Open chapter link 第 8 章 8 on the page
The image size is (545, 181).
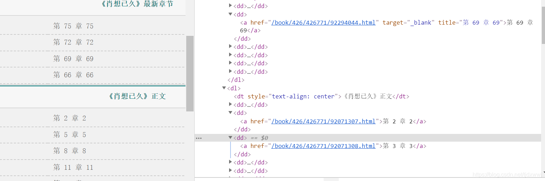tap(70, 151)
